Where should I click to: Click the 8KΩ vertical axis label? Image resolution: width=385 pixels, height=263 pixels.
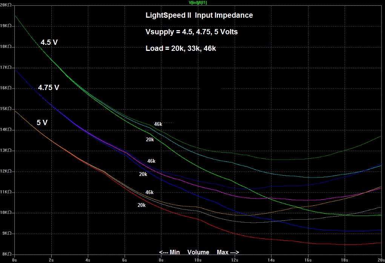point(7,254)
